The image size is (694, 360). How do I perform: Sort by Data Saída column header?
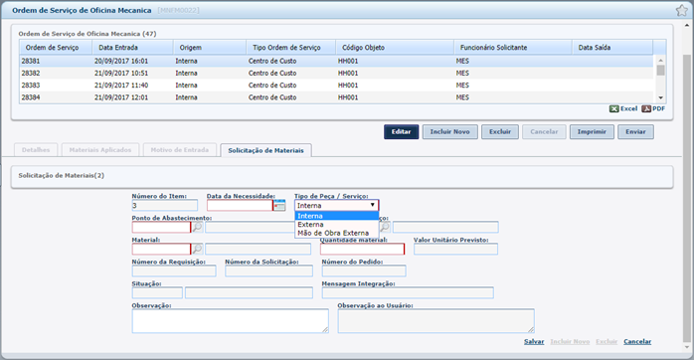tap(612, 48)
